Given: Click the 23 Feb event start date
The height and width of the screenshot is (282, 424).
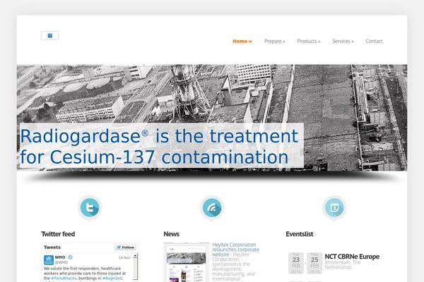Looking at the screenshot, I should pos(296,263).
